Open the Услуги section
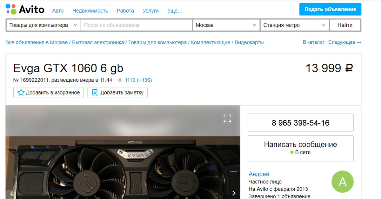This screenshot has height=199, width=381. tap(151, 11)
